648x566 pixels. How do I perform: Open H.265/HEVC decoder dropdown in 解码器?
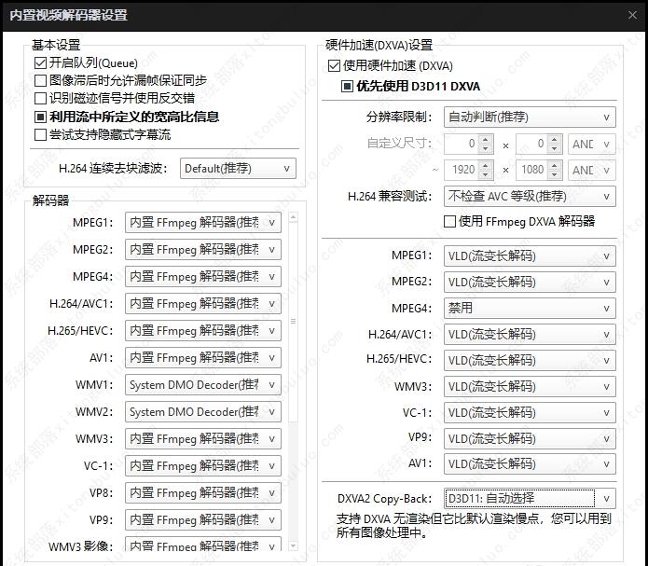(204, 331)
